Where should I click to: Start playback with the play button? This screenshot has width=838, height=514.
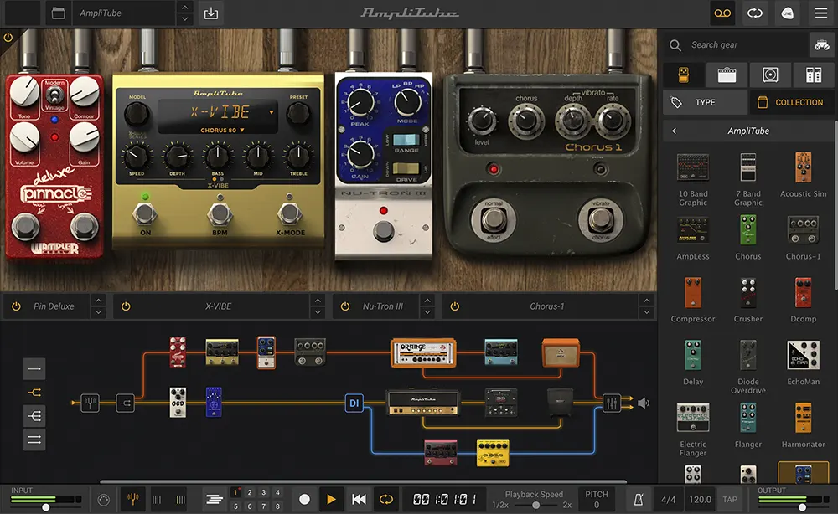(331, 500)
